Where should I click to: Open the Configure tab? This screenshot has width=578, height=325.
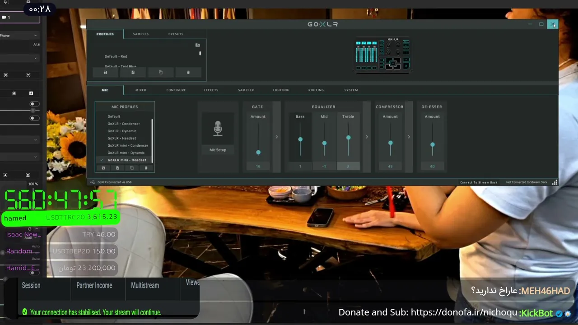[x=176, y=90]
